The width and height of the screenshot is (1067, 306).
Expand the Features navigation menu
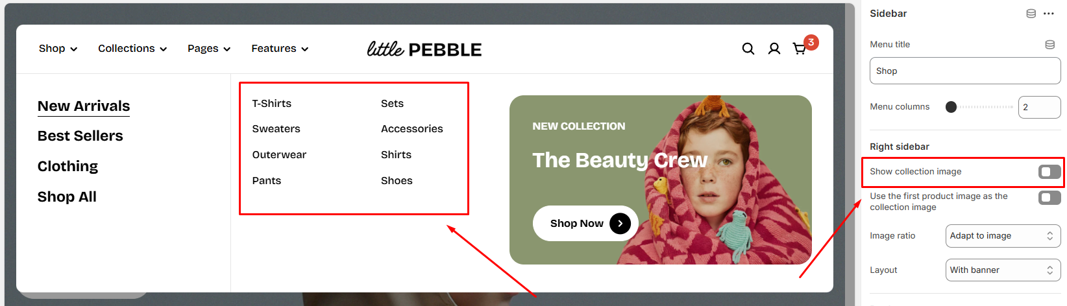click(x=280, y=49)
